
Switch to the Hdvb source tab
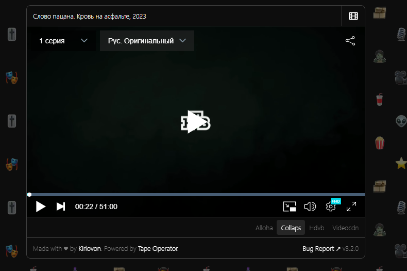(317, 228)
